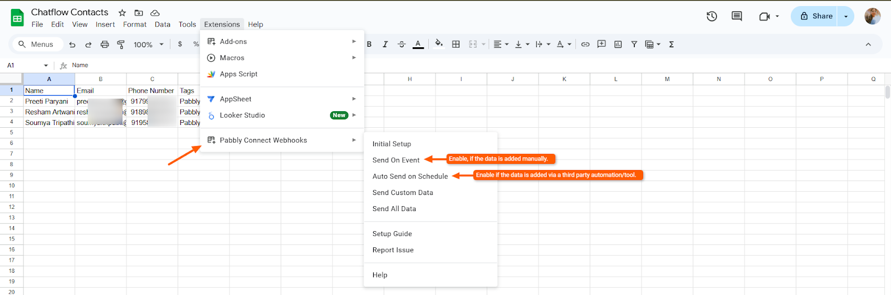This screenshot has height=295, width=891.
Task: Expand the Add-ons submenu
Action: coord(282,42)
